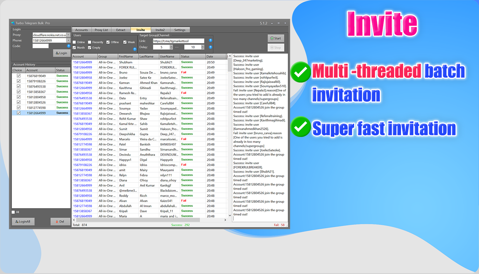Viewport: 479px width, 274px height.
Task: Open the Invite2 tab
Action: [160, 30]
